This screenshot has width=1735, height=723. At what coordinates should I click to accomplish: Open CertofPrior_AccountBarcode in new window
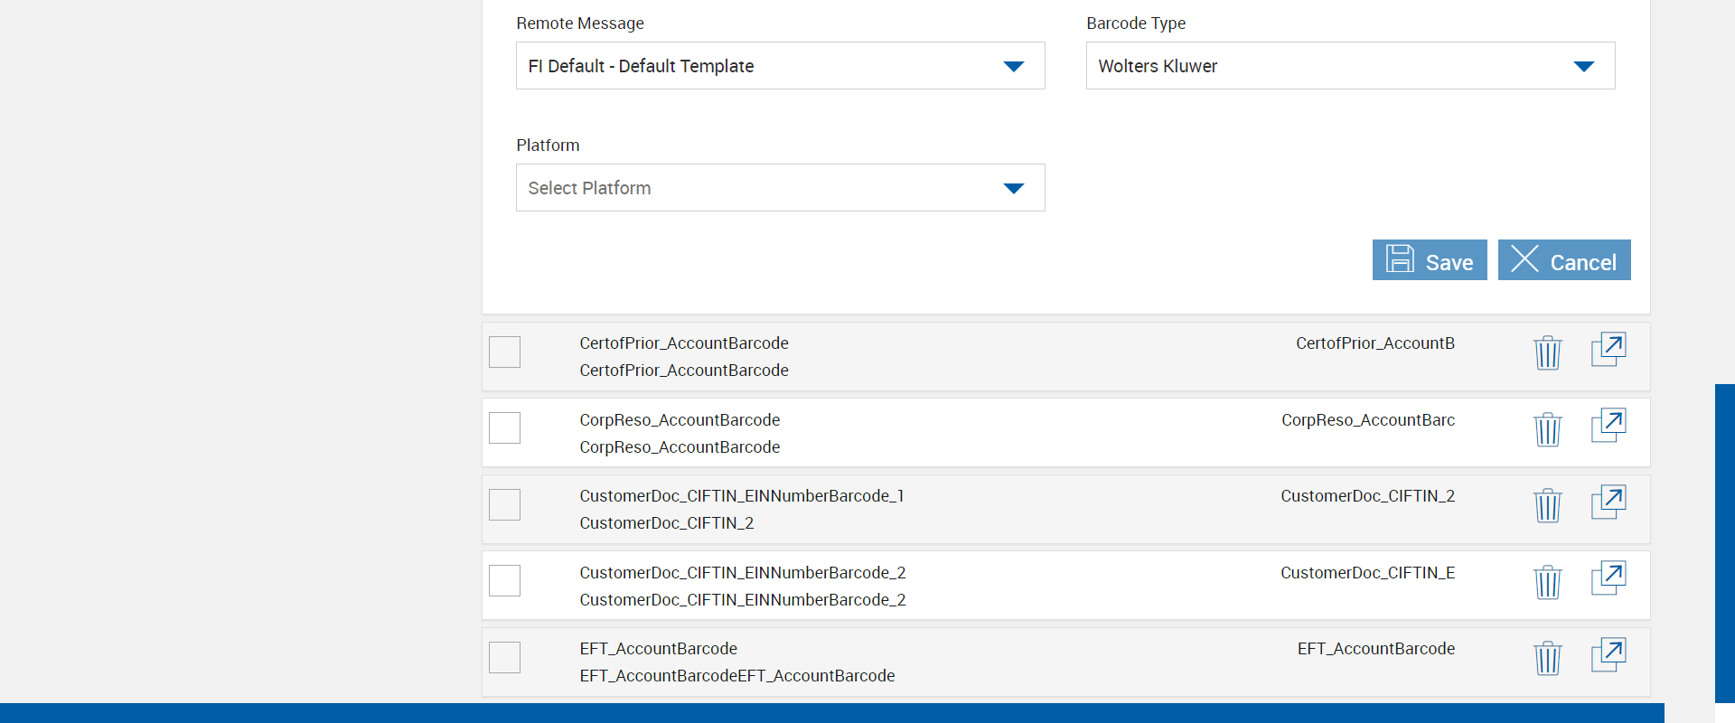coord(1608,350)
